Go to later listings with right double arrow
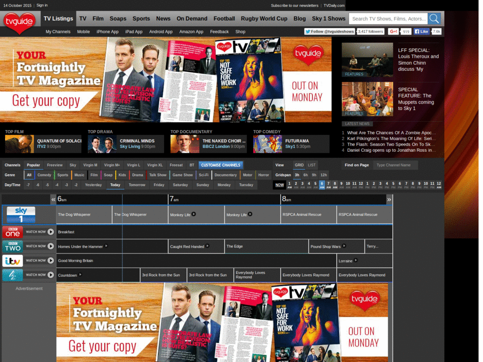The width and height of the screenshot is (483, 362). pyautogui.click(x=389, y=199)
